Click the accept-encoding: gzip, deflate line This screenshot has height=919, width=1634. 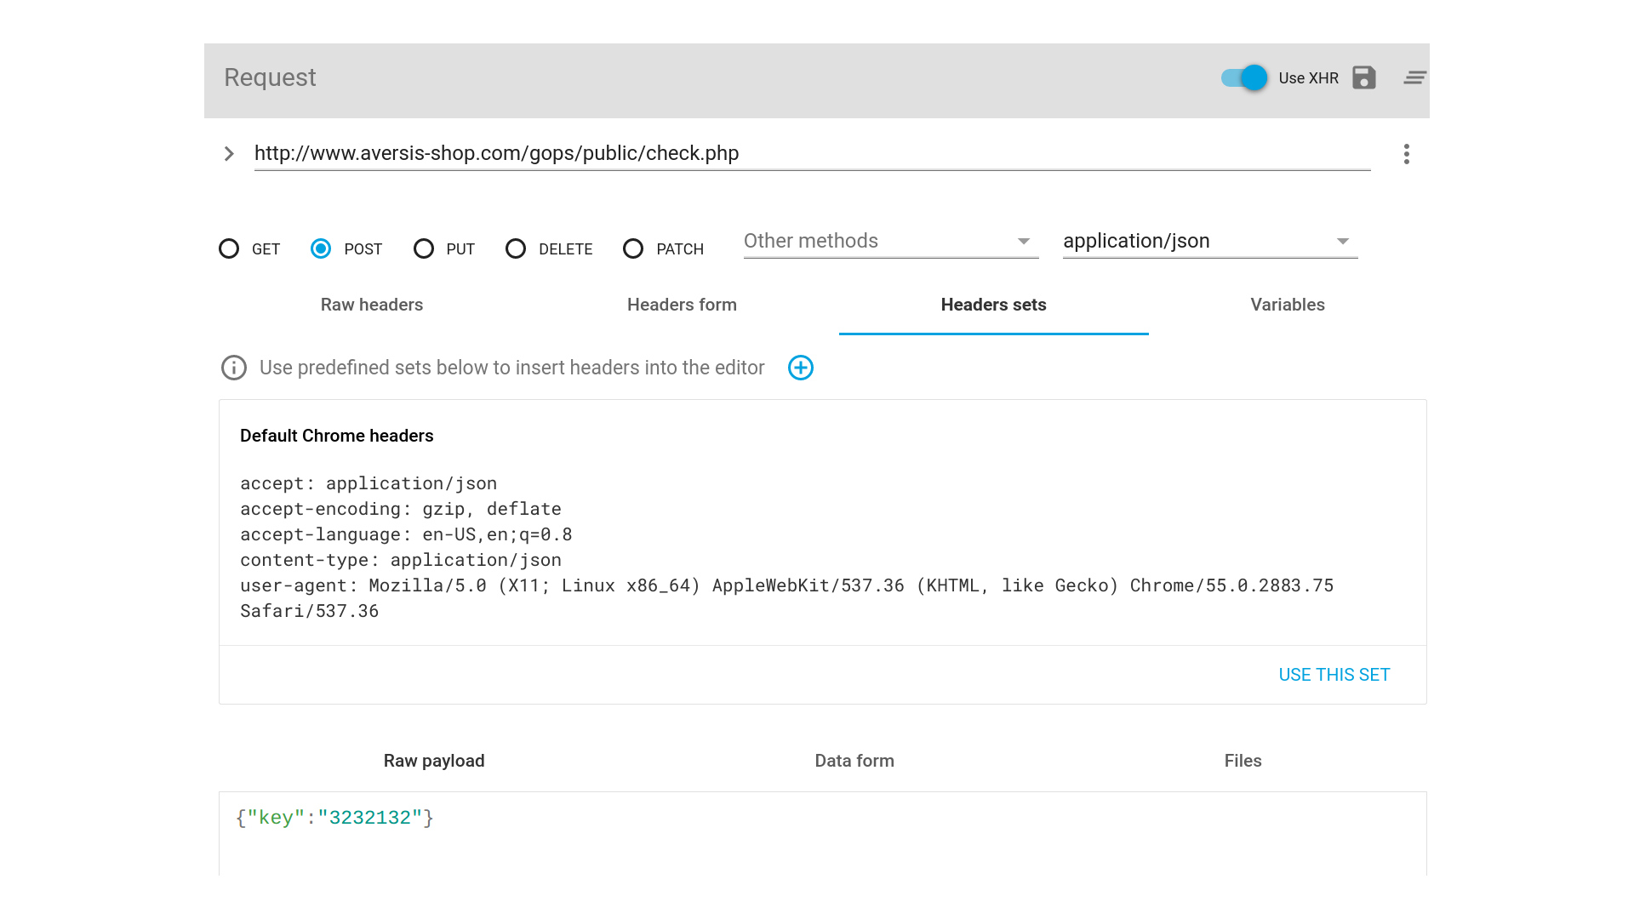(x=401, y=509)
